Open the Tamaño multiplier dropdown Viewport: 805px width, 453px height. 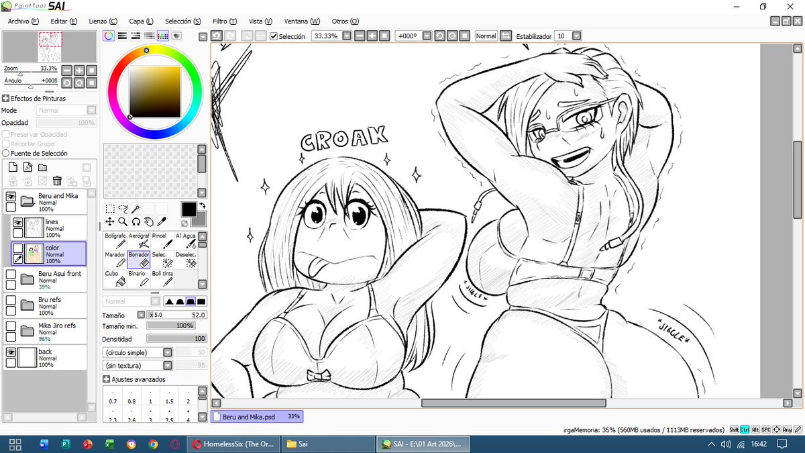(141, 314)
